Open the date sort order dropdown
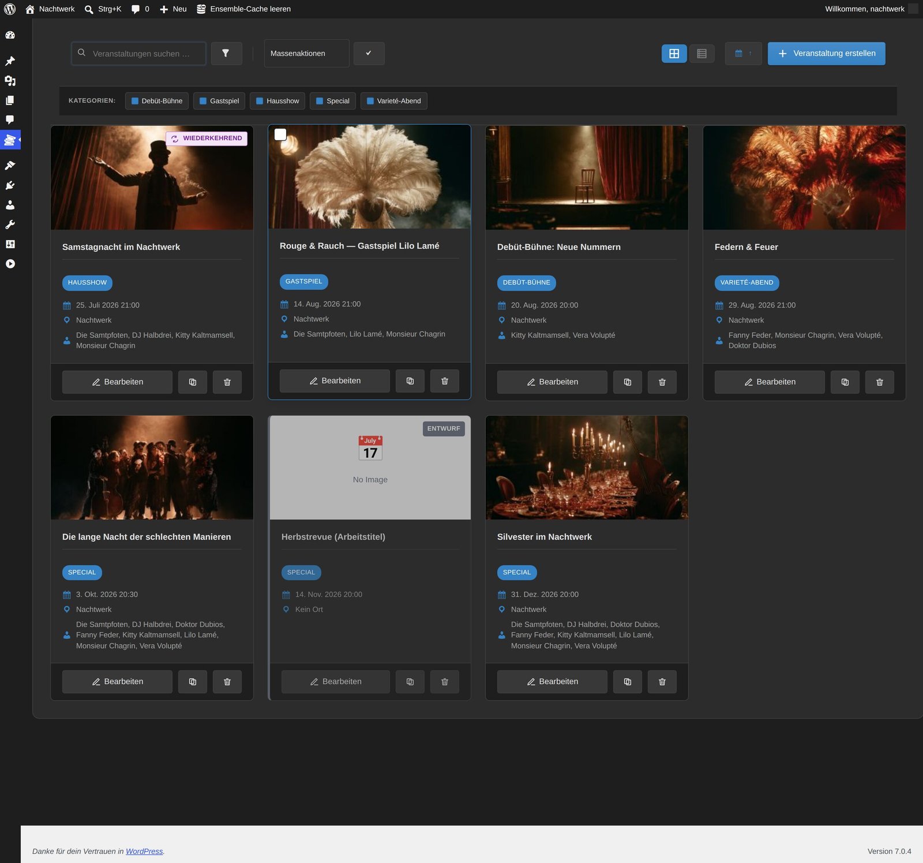Image resolution: width=923 pixels, height=863 pixels. pos(744,53)
